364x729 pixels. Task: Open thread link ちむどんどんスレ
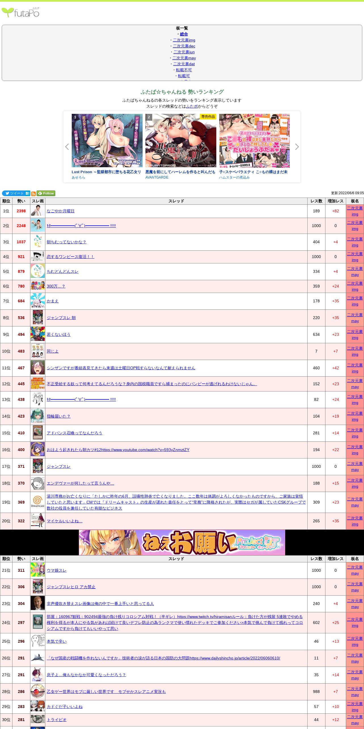point(63,271)
